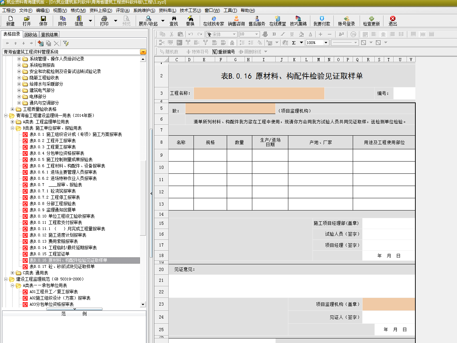Click the 我要付款 payment icon
457x343 pixels.
[322, 21]
